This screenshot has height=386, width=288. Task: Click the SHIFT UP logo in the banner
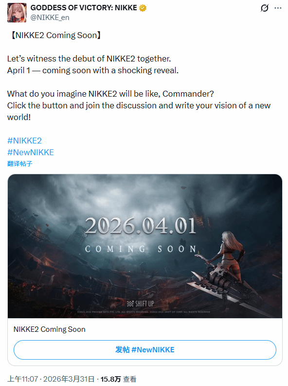pyautogui.click(x=141, y=304)
